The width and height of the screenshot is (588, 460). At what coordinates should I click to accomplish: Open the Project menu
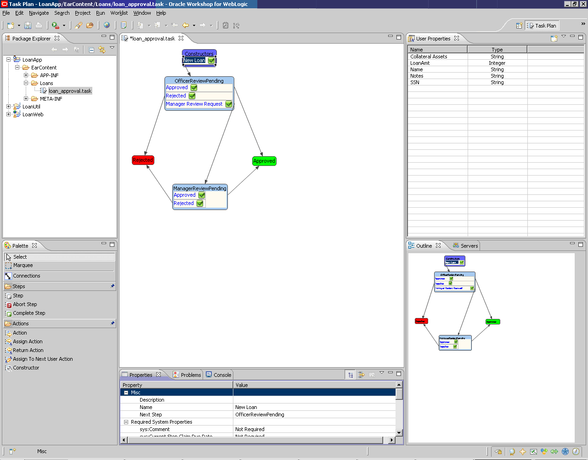pos(83,13)
